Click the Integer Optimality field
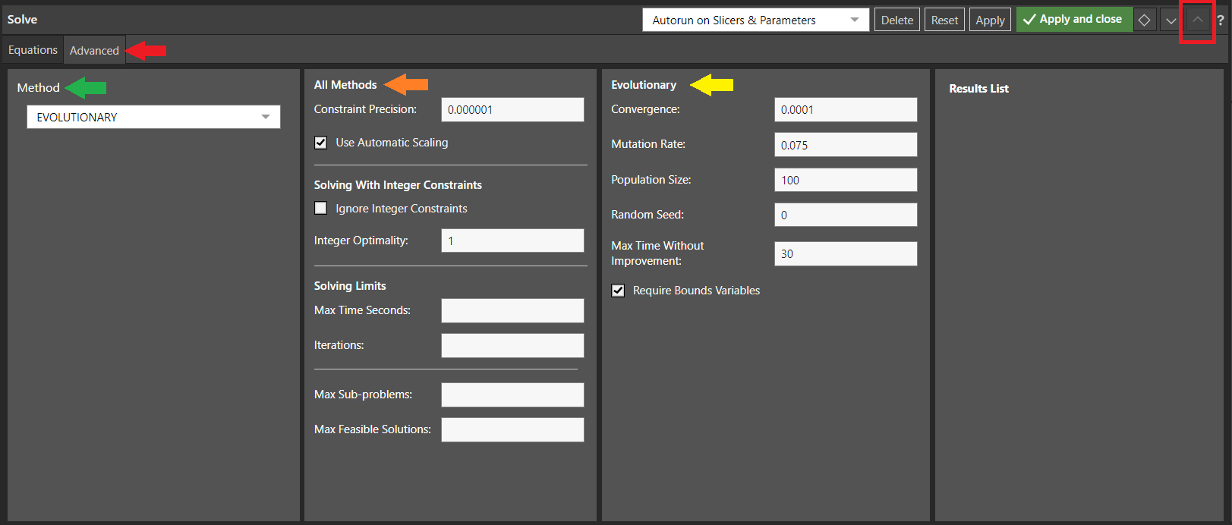1232x525 pixels. pos(512,240)
